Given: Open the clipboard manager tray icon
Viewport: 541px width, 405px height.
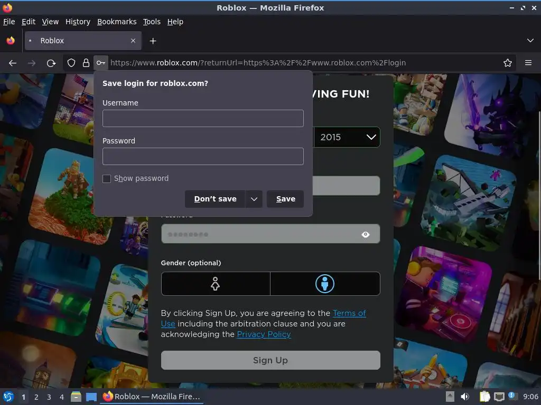Looking at the screenshot, I should click(x=485, y=397).
